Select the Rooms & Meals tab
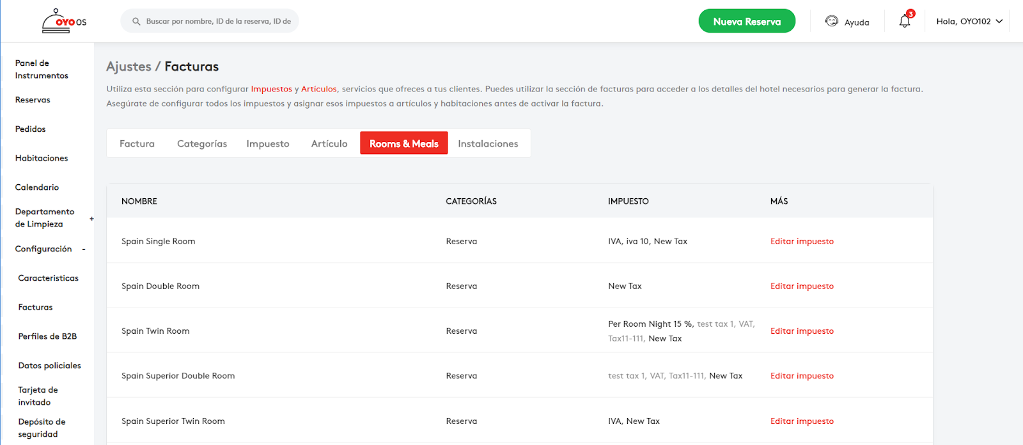 [404, 143]
